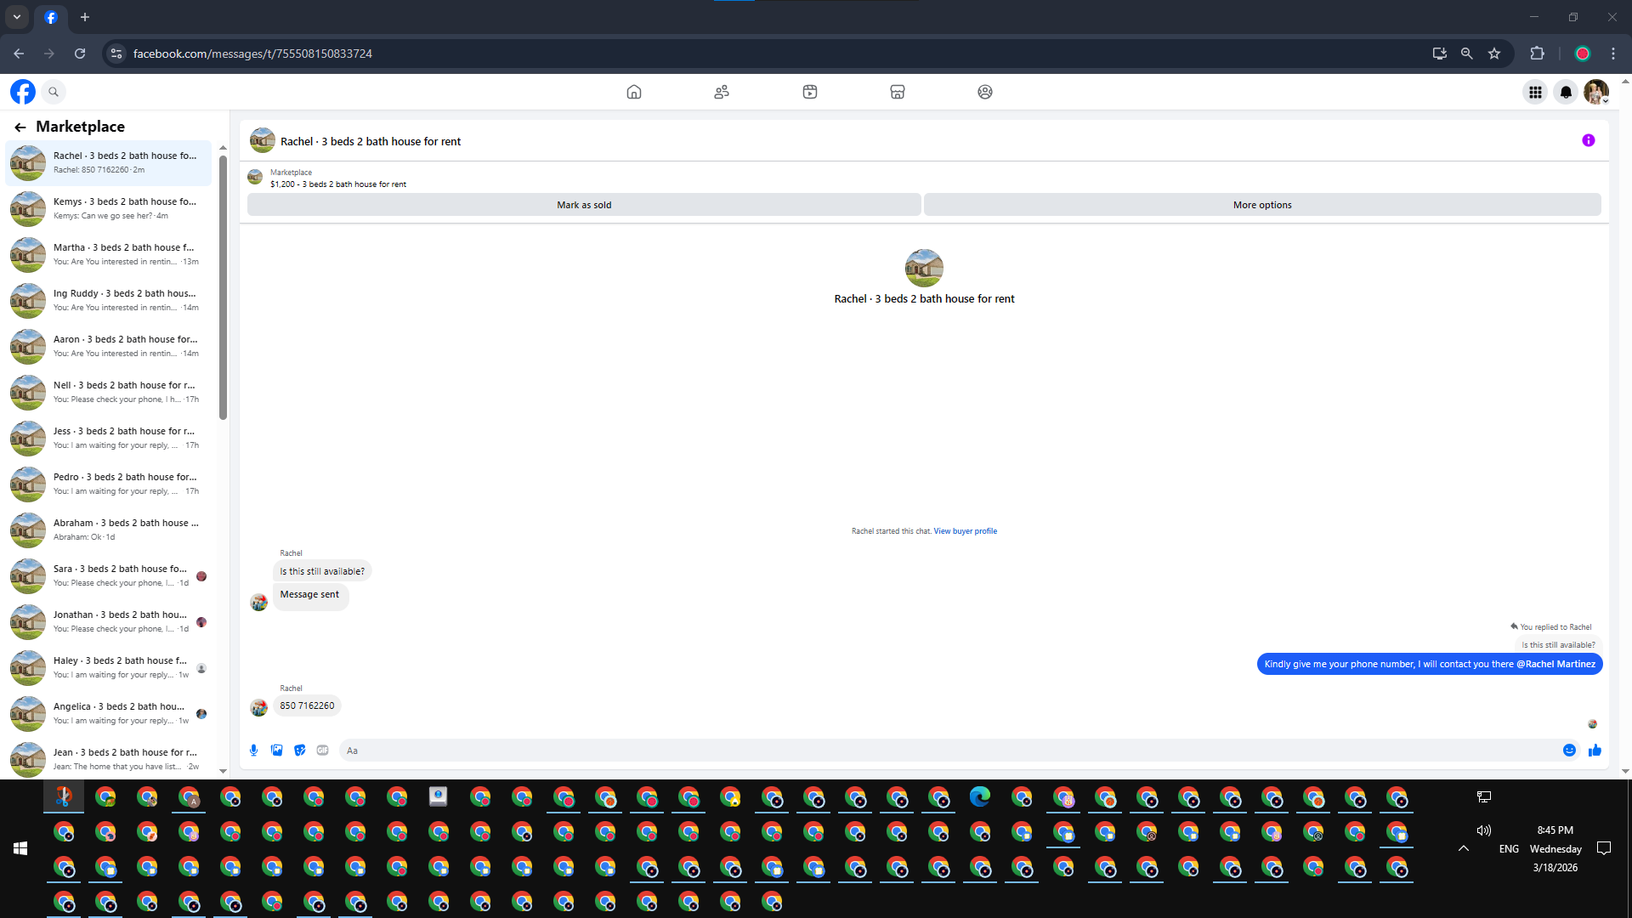Screen dimensions: 1632x918
Task: Open the emoji picker in message box
Action: click(1569, 751)
